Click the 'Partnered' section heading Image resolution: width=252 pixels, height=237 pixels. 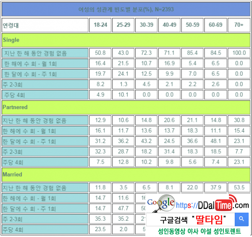pos(126,107)
